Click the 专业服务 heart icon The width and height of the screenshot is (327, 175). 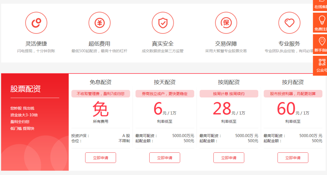289,23
